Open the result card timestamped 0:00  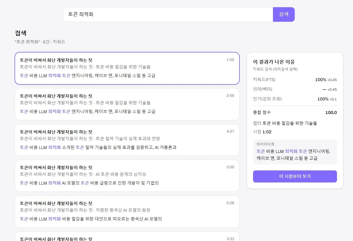[127, 176]
